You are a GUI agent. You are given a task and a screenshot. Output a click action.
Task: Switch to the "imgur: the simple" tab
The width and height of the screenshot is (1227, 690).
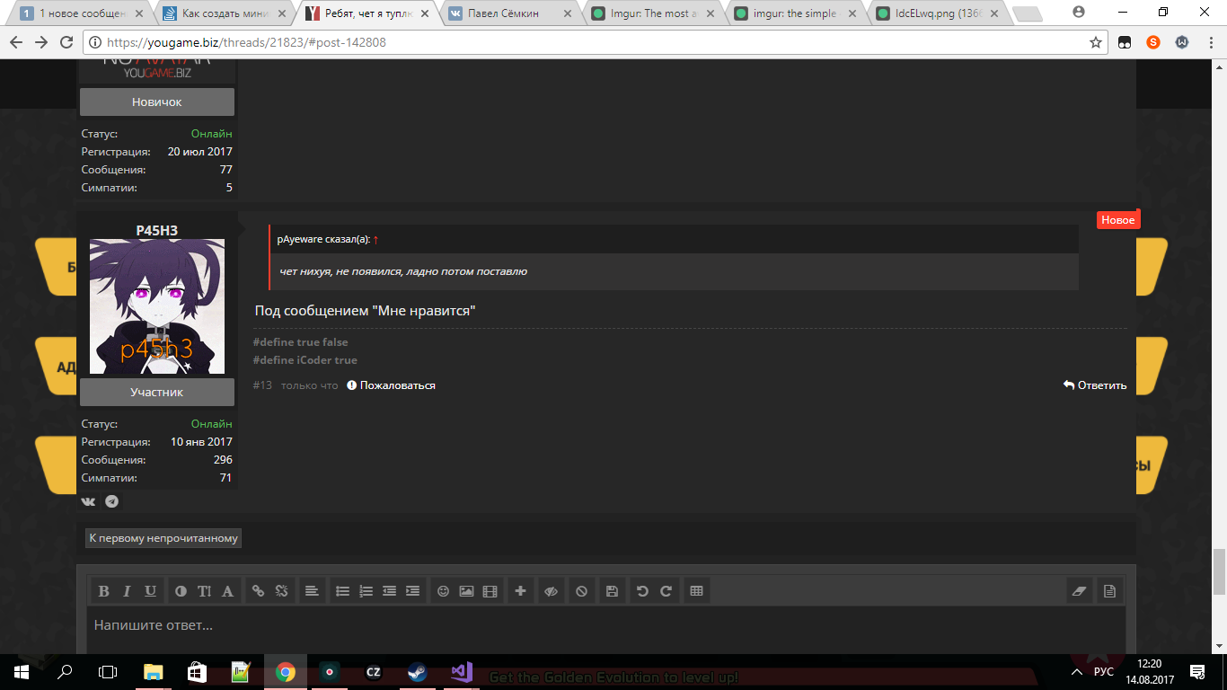tap(794, 13)
